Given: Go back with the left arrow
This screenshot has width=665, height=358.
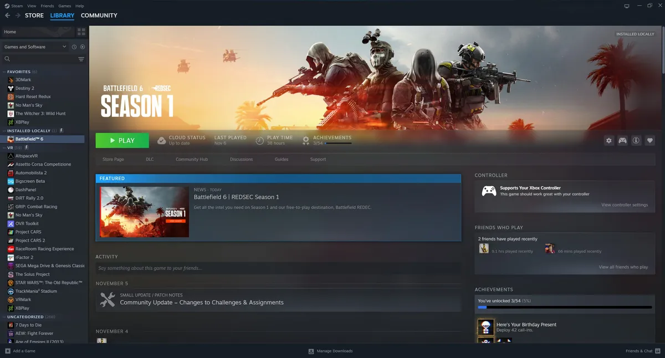Looking at the screenshot, I should tap(7, 16).
